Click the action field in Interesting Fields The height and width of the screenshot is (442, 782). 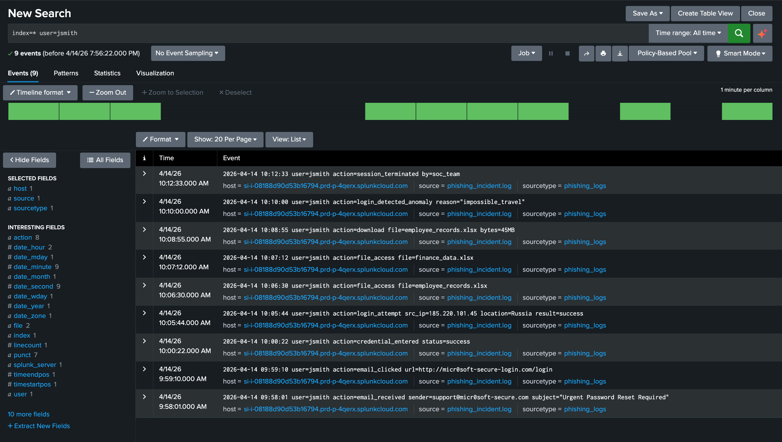point(23,237)
